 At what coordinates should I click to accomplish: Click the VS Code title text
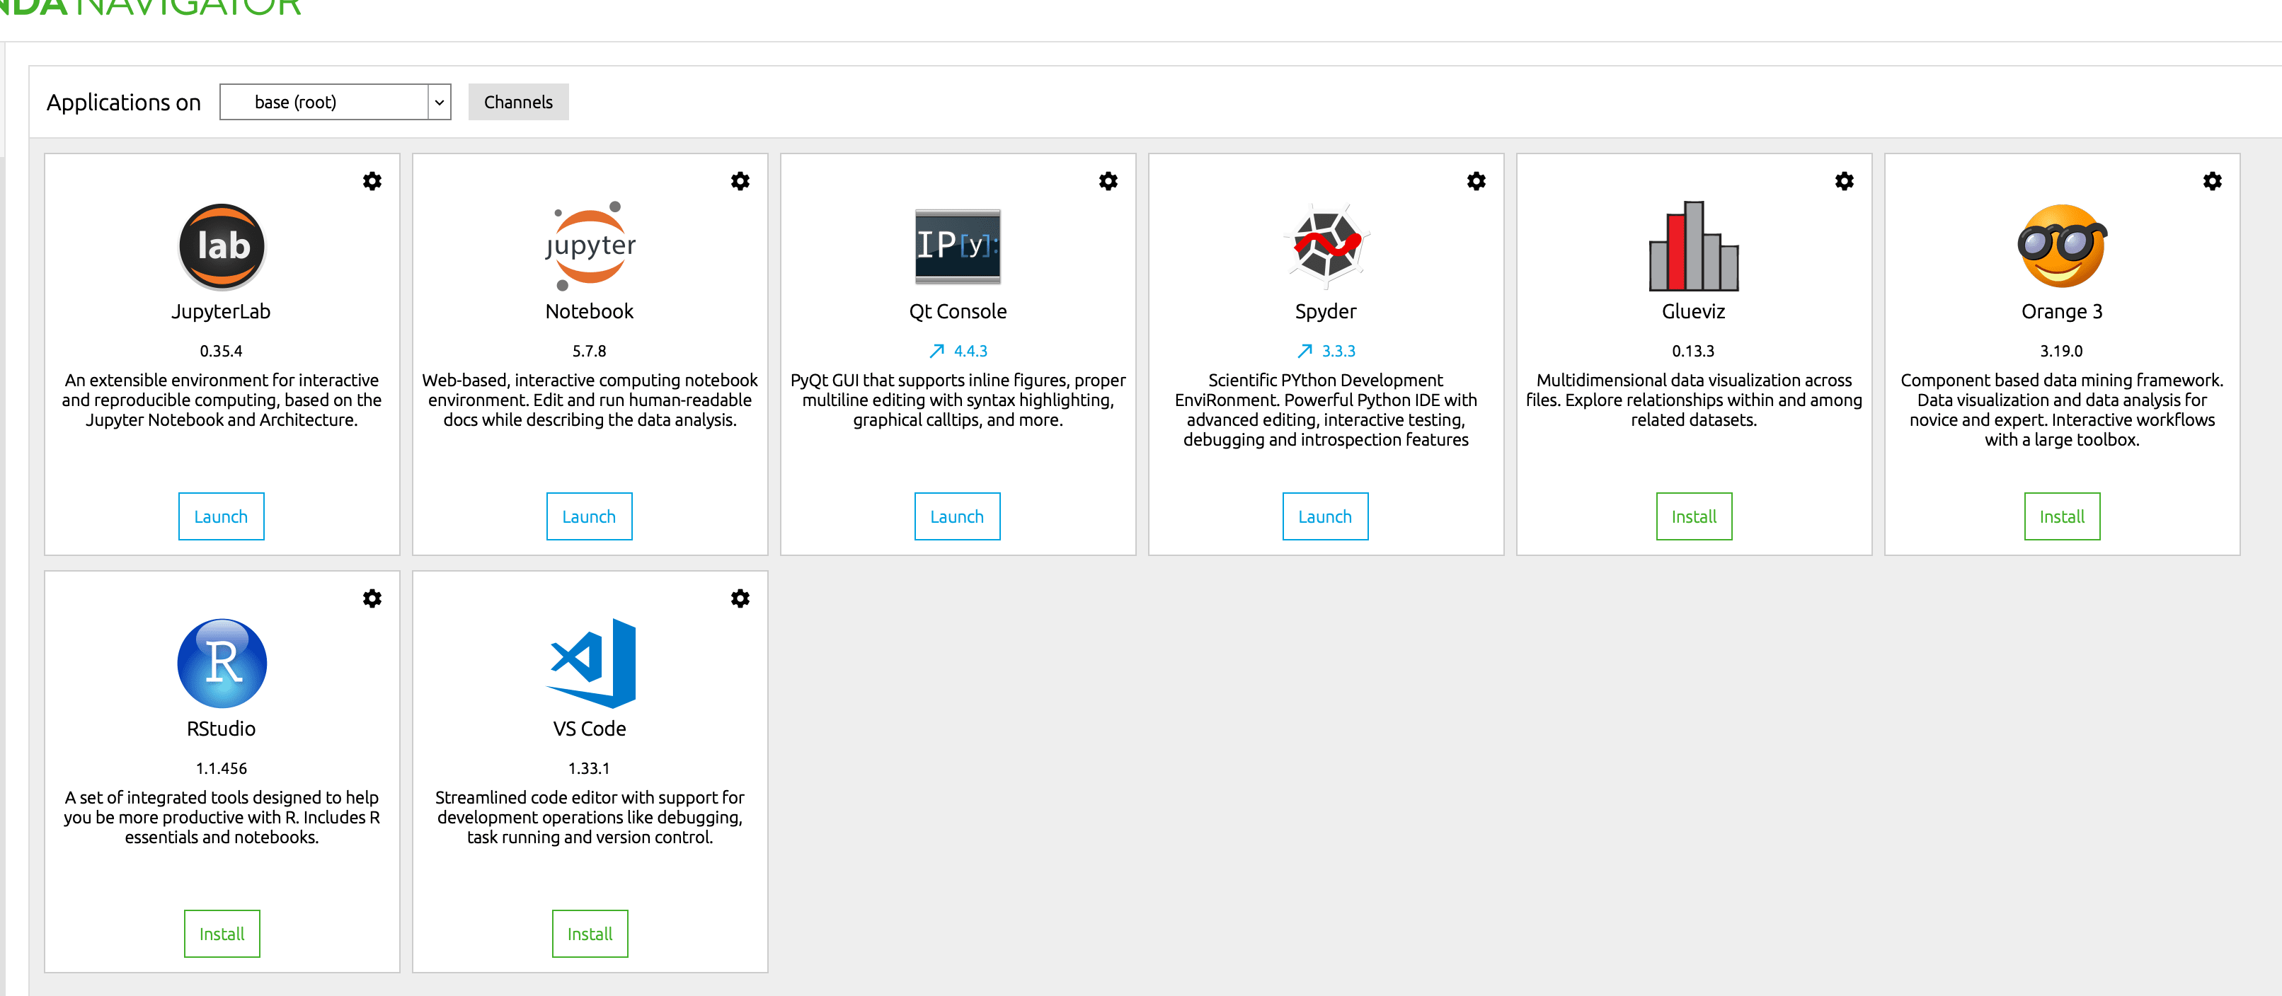[x=590, y=729]
